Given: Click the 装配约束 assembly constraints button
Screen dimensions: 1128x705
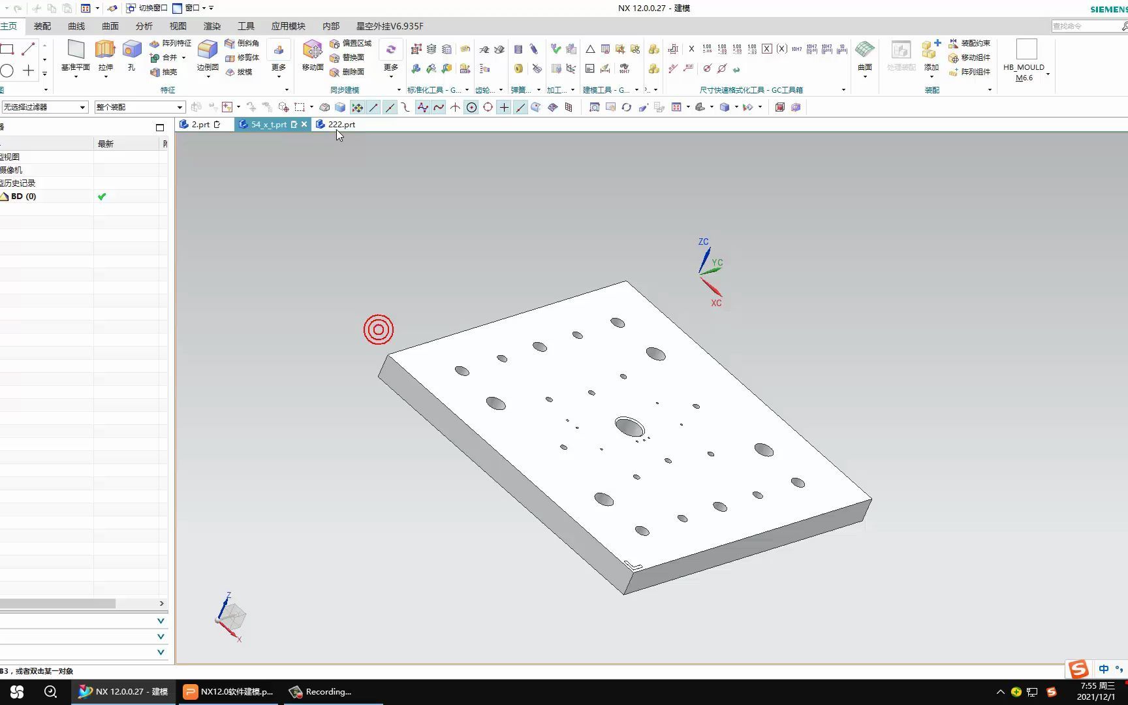Looking at the screenshot, I should [x=969, y=43].
